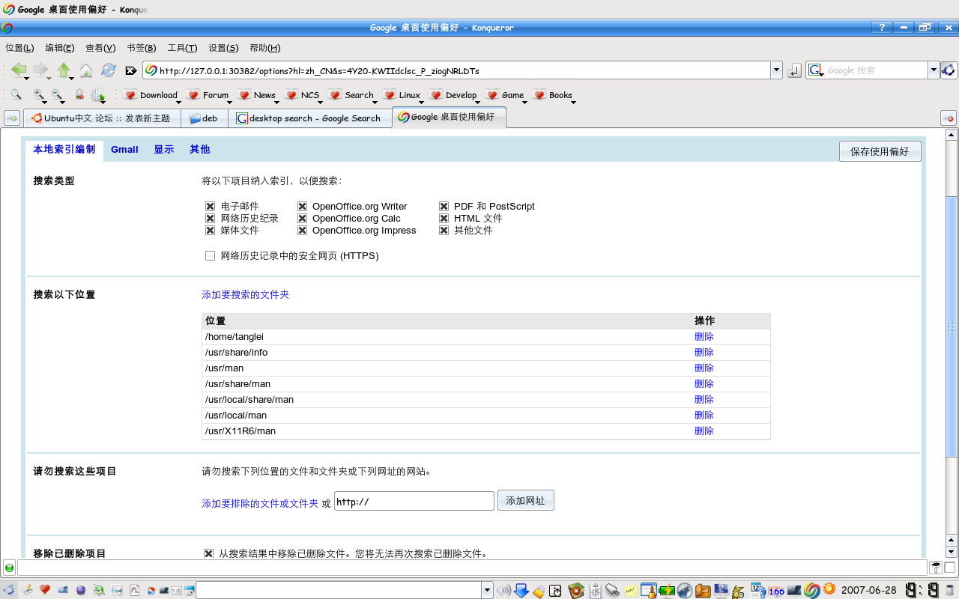Uncheck the 媒体文件 checkbox
The image size is (959, 599).
pos(210,231)
